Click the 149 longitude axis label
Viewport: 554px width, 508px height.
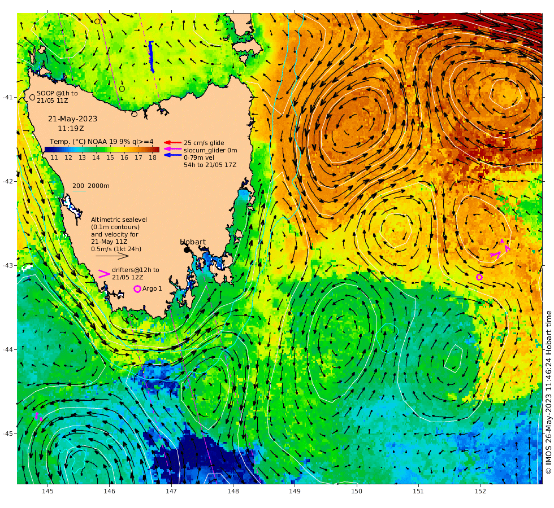(295, 491)
